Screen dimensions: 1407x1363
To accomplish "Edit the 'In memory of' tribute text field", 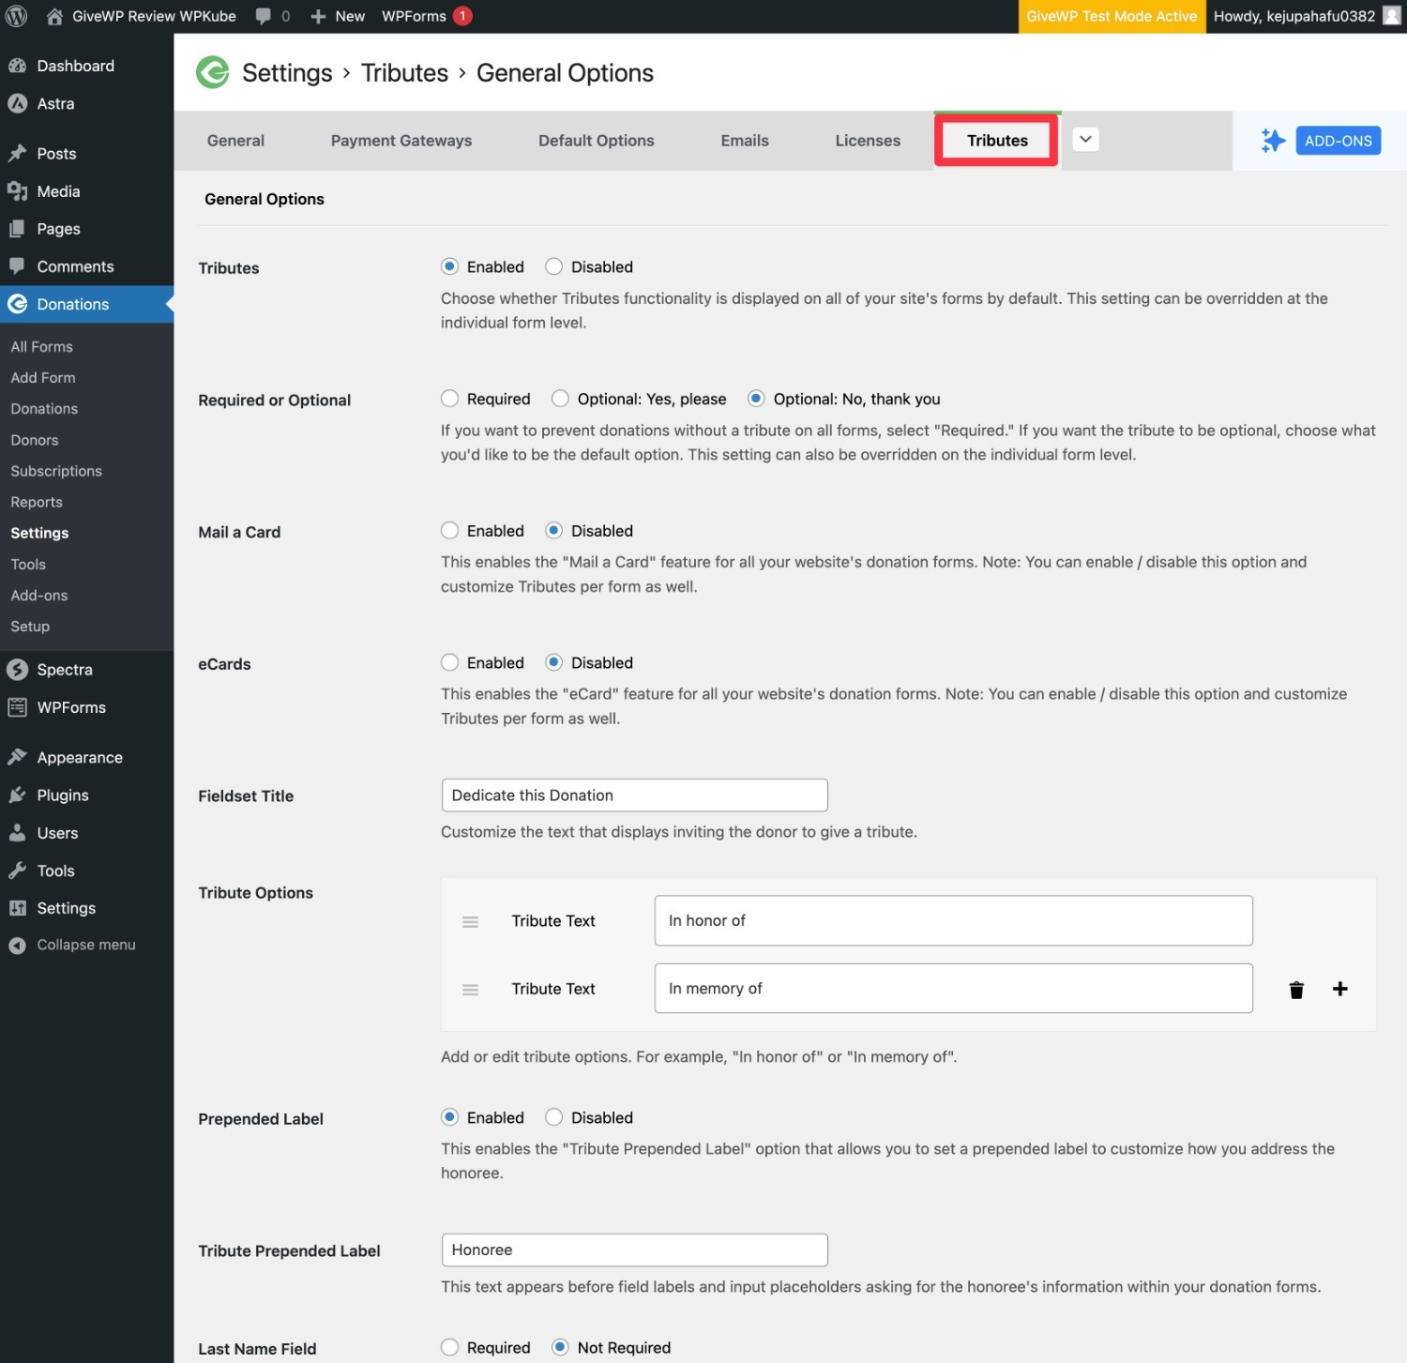I will tap(953, 989).
